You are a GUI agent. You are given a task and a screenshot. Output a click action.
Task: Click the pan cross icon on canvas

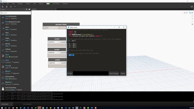coord(192,24)
